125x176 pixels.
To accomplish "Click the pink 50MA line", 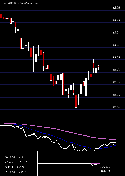I will click(x=58, y=129).
